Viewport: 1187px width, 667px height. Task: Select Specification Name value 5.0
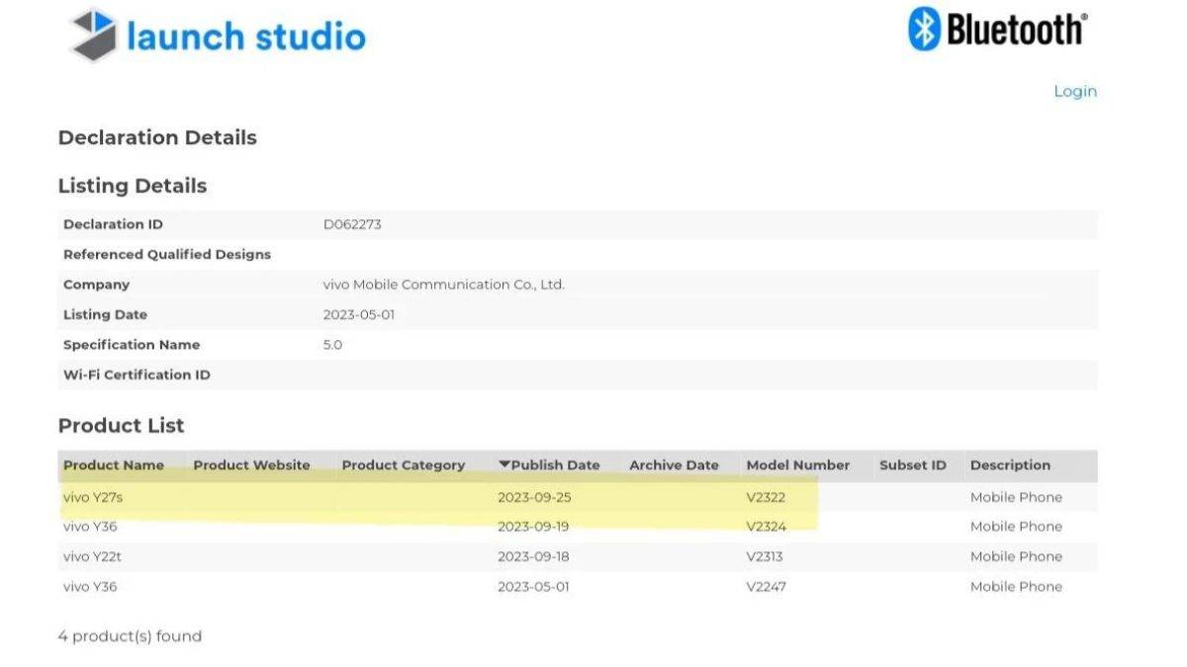332,345
